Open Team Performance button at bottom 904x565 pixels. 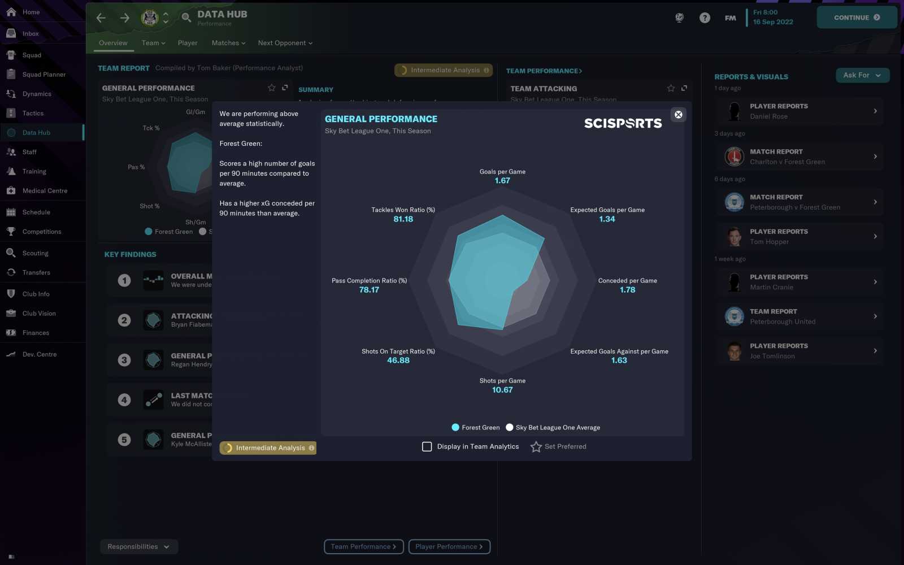click(364, 546)
